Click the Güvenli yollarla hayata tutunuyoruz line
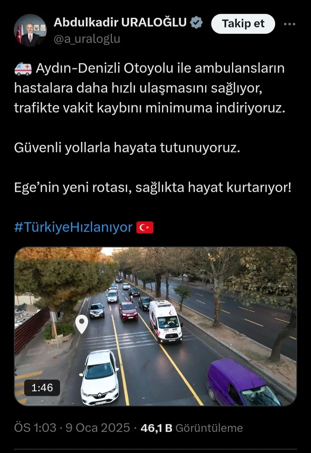 127,148
